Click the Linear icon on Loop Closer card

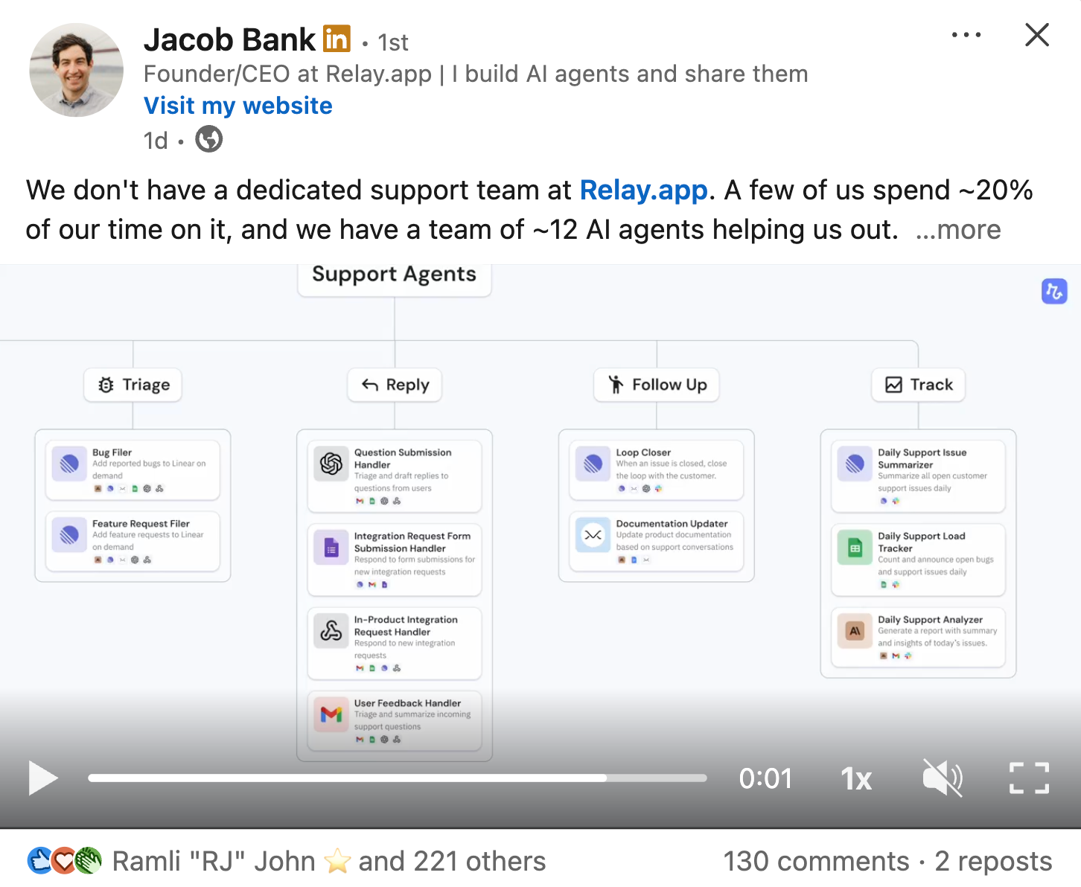(593, 464)
